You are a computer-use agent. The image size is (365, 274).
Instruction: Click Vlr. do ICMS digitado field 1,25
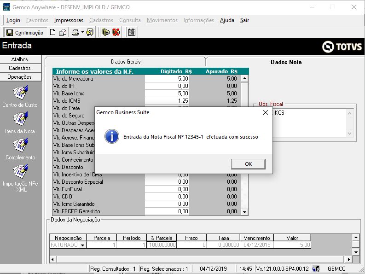click(167, 101)
